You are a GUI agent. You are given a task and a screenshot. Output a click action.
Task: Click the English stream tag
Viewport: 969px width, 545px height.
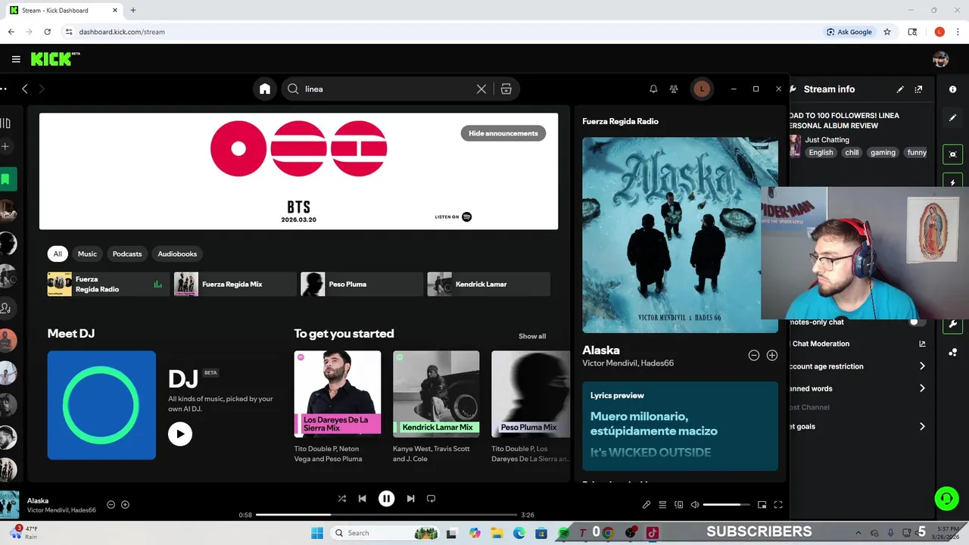(x=821, y=152)
